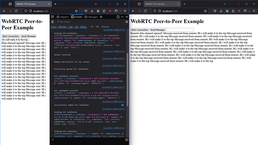Click the empty message input in right window
The image size is (258, 145).
click(x=180, y=30)
